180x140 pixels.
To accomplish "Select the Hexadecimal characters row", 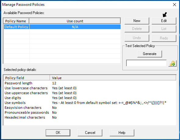I will [x=90, y=117].
